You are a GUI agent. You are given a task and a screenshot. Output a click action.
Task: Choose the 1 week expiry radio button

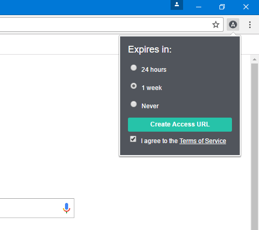pos(134,86)
